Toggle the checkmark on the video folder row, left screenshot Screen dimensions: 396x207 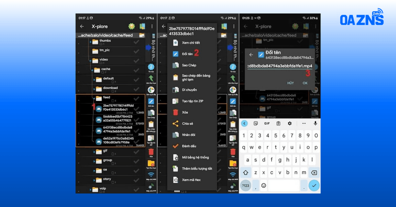[x=136, y=61]
